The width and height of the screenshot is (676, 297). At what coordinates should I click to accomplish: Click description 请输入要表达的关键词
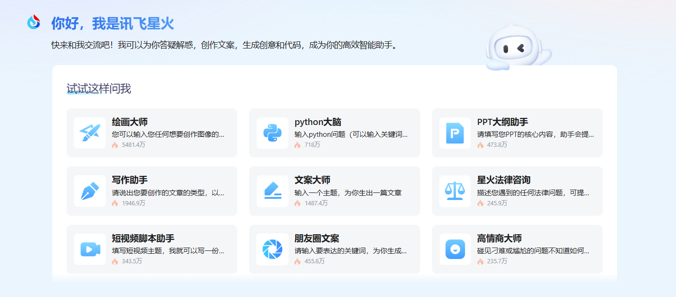click(x=350, y=251)
